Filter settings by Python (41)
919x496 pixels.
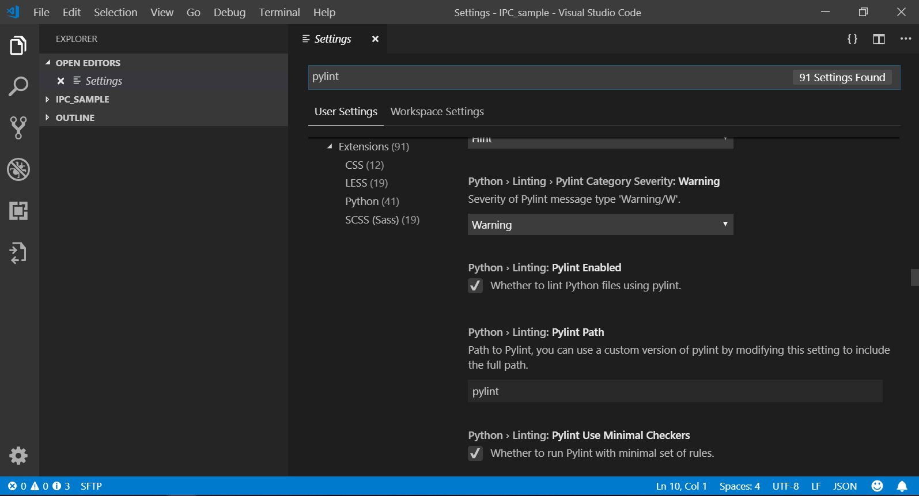coord(372,202)
